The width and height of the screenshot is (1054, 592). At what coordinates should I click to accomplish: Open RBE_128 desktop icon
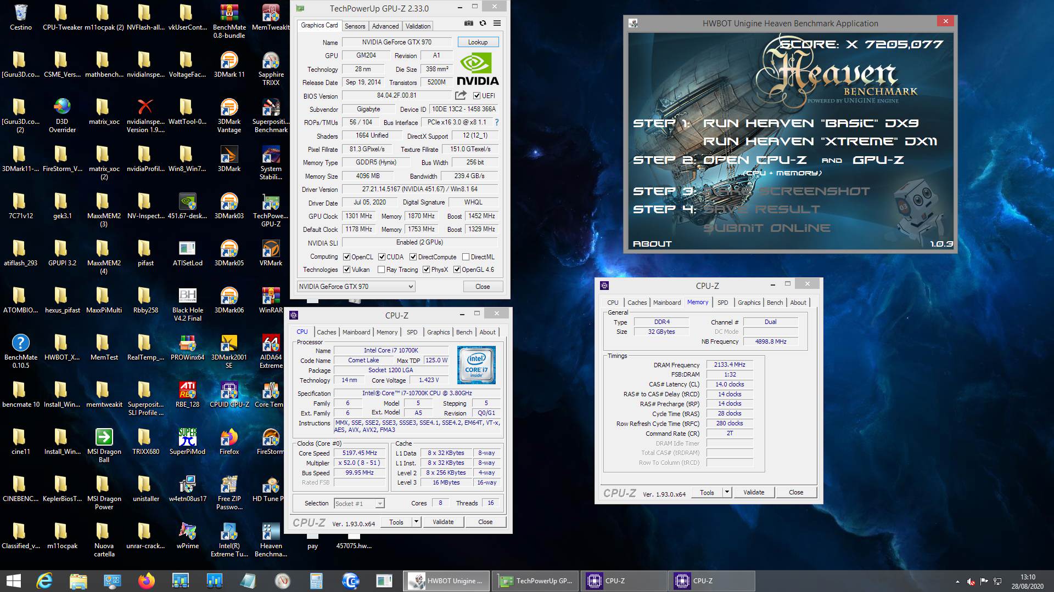[x=187, y=395]
